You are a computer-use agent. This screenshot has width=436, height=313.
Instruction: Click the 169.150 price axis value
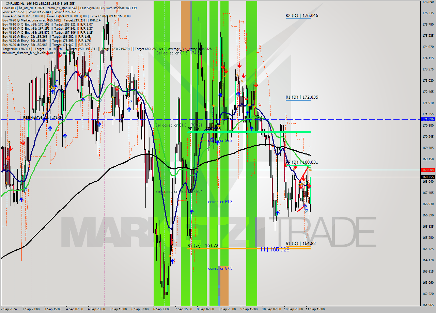427,159
